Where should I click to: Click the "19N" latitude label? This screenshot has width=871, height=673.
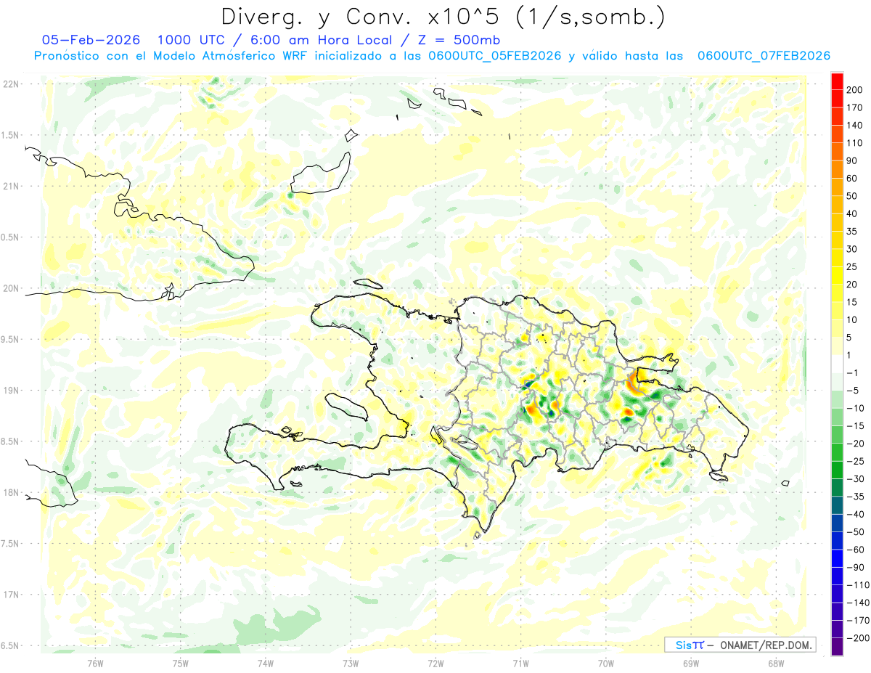pos(10,391)
